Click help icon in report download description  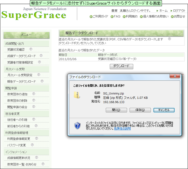169,39
